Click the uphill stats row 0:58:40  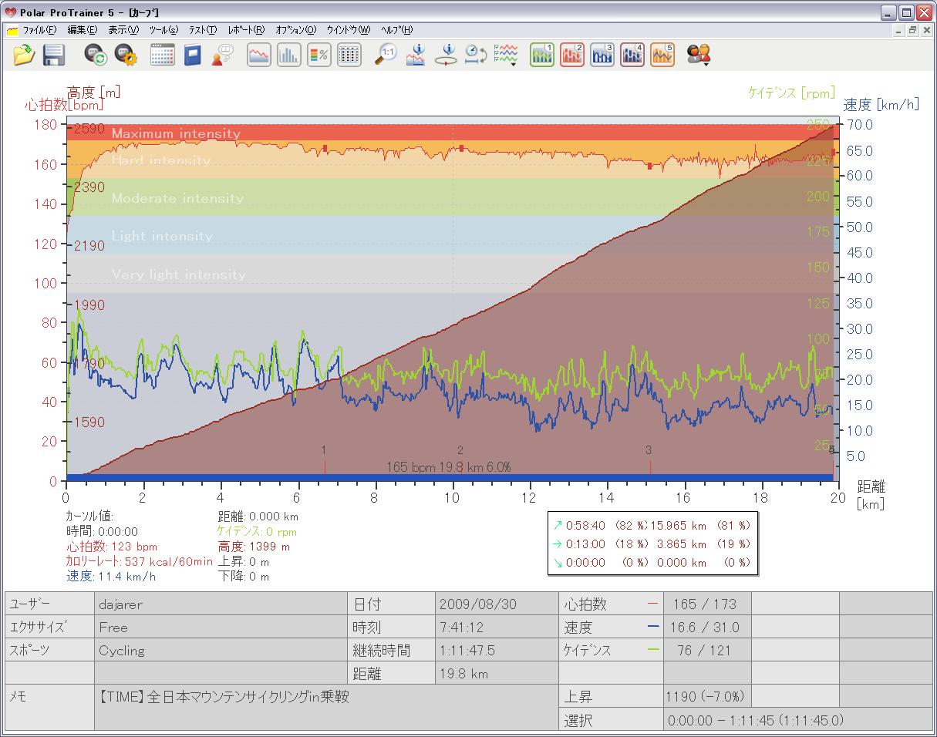[652, 525]
